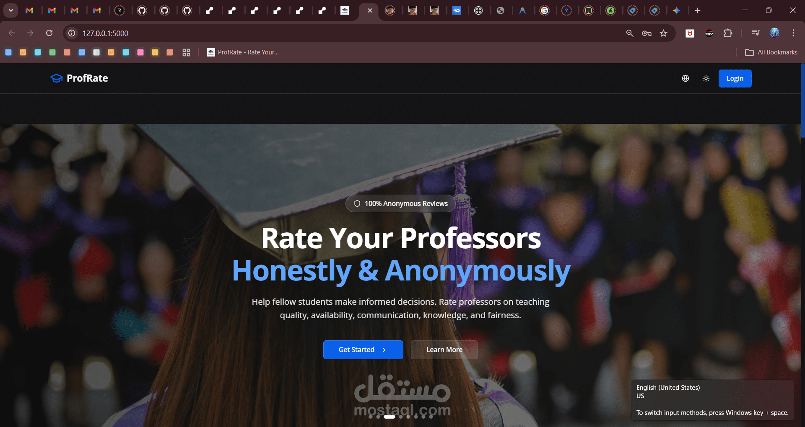The width and height of the screenshot is (805, 427).
Task: Open the Chrome profile avatar
Action: point(775,33)
